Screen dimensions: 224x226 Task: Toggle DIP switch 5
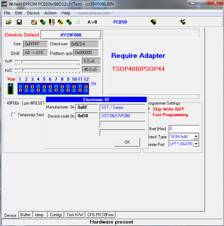point(44,88)
